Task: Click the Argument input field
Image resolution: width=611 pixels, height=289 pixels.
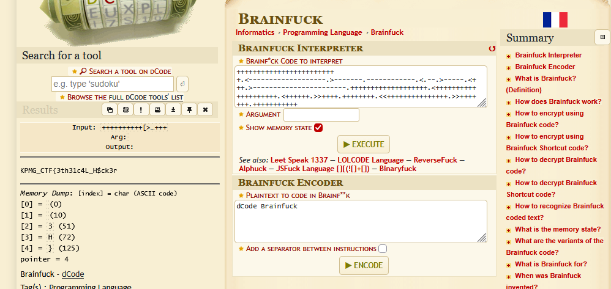Action: 321,115
